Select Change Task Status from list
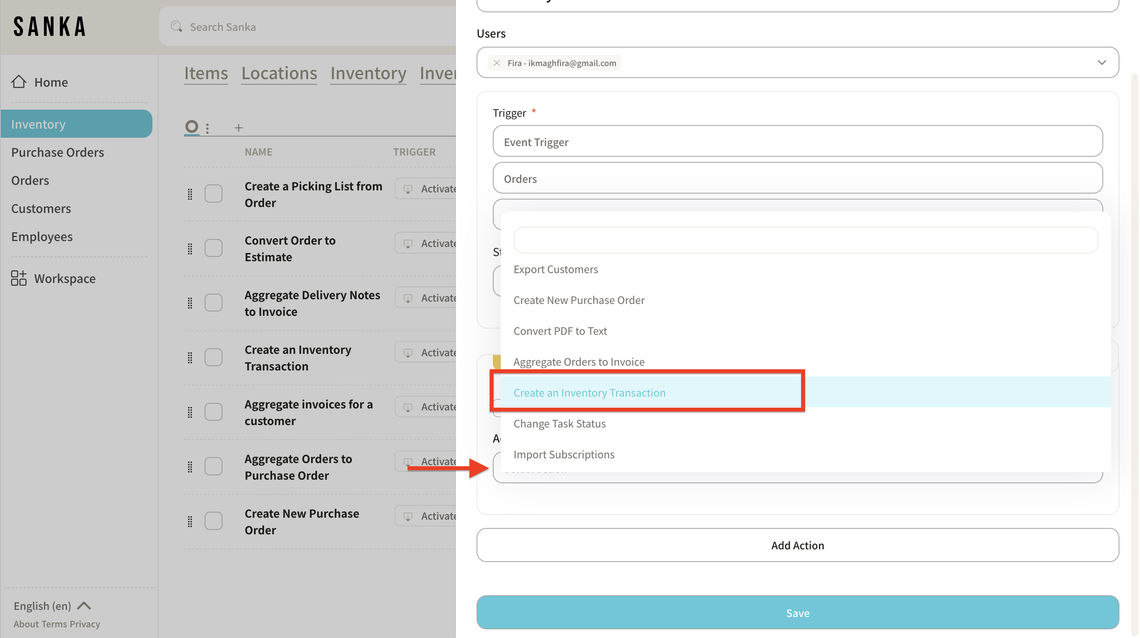1140x638 pixels. (559, 423)
